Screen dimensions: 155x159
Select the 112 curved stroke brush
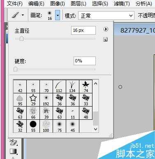click(x=60, y=87)
